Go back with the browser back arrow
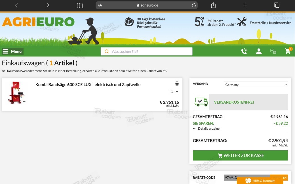Image resolution: width=295 pixels, height=184 pixels. tap(16, 5)
